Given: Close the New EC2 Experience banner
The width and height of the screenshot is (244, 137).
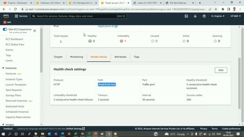Looking at the screenshot, I should 35,31.
